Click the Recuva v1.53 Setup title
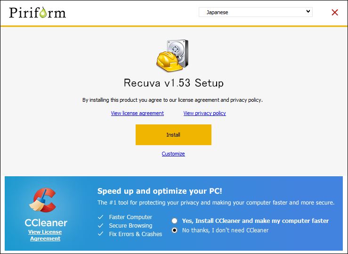348x254 pixels. 174,83
